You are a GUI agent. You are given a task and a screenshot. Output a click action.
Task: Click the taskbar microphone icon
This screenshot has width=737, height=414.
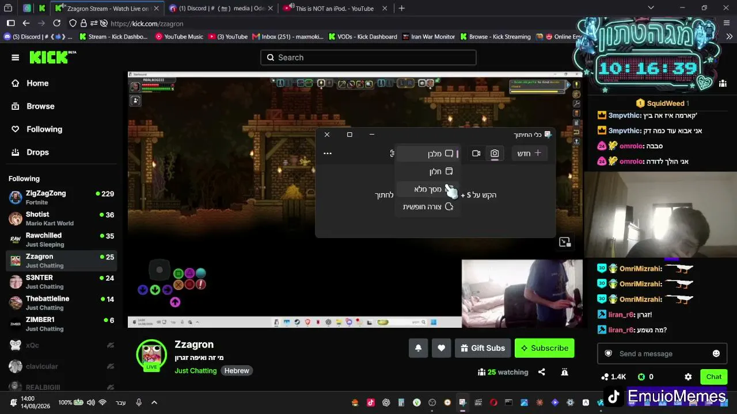coord(139,402)
